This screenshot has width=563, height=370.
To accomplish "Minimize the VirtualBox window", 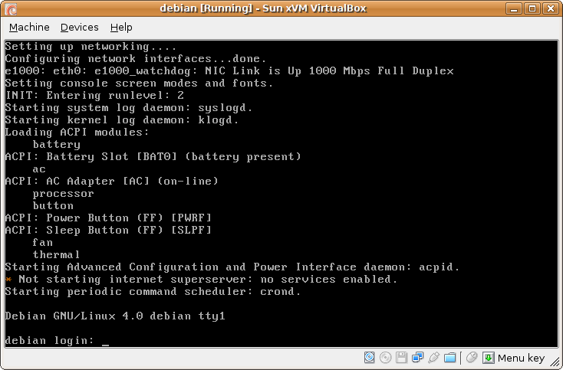I will click(514, 8).
